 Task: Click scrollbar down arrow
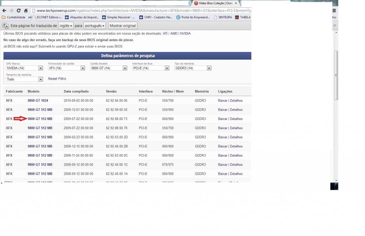click(336, 180)
